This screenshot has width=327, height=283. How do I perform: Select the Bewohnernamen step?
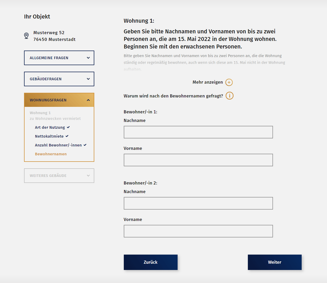[x=51, y=154]
